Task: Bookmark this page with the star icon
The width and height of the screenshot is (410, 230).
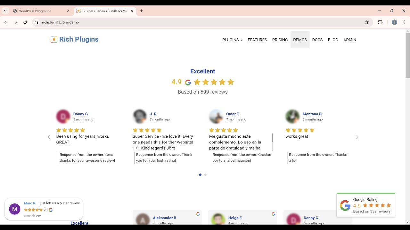Action: (x=367, y=22)
